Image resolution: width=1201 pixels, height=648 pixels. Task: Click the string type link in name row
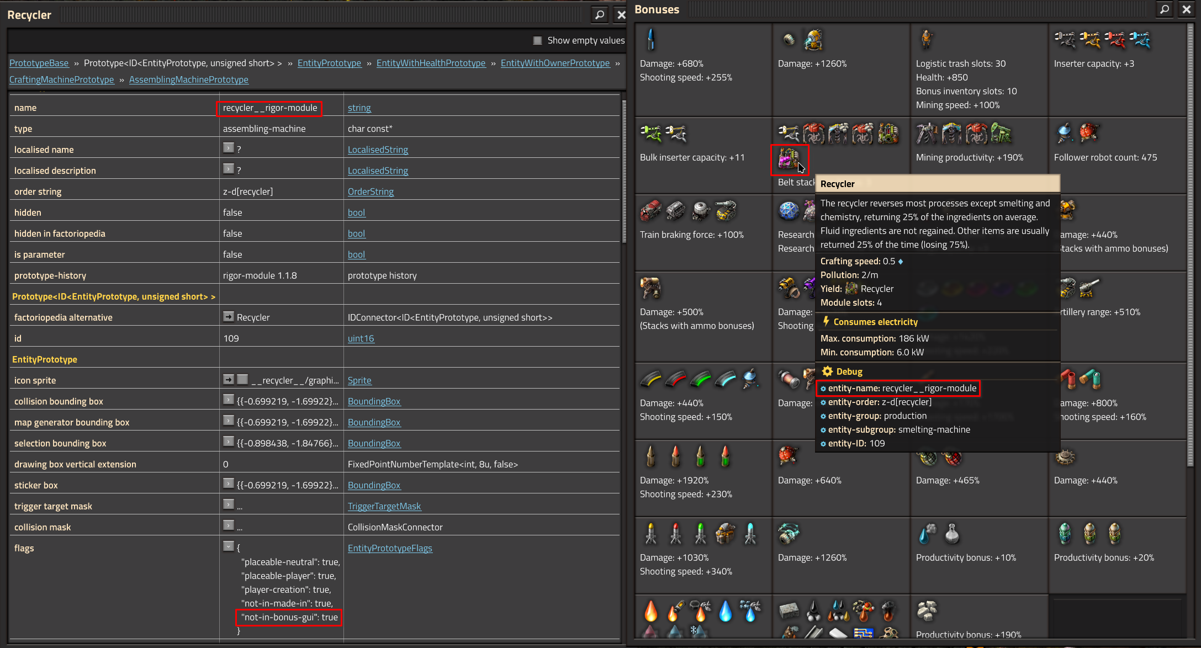359,108
